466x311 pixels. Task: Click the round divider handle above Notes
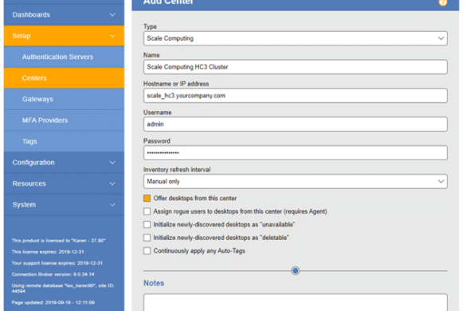(295, 271)
